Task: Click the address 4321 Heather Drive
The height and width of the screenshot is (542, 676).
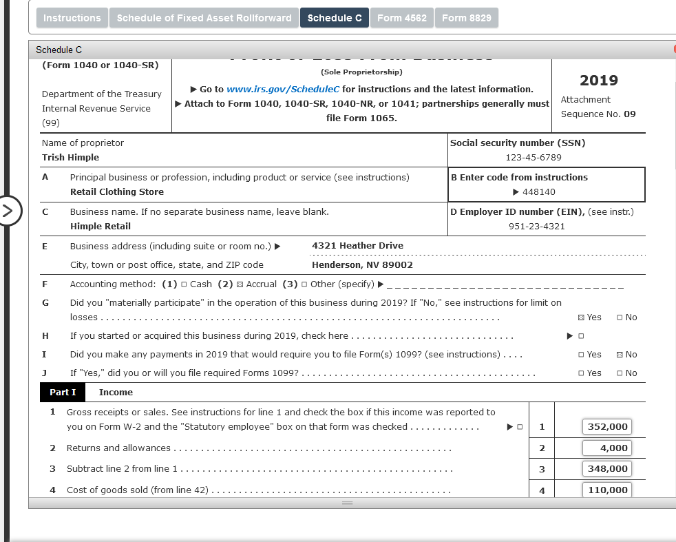Action: pos(358,246)
